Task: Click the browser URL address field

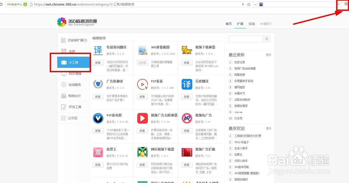Action: point(135,5)
